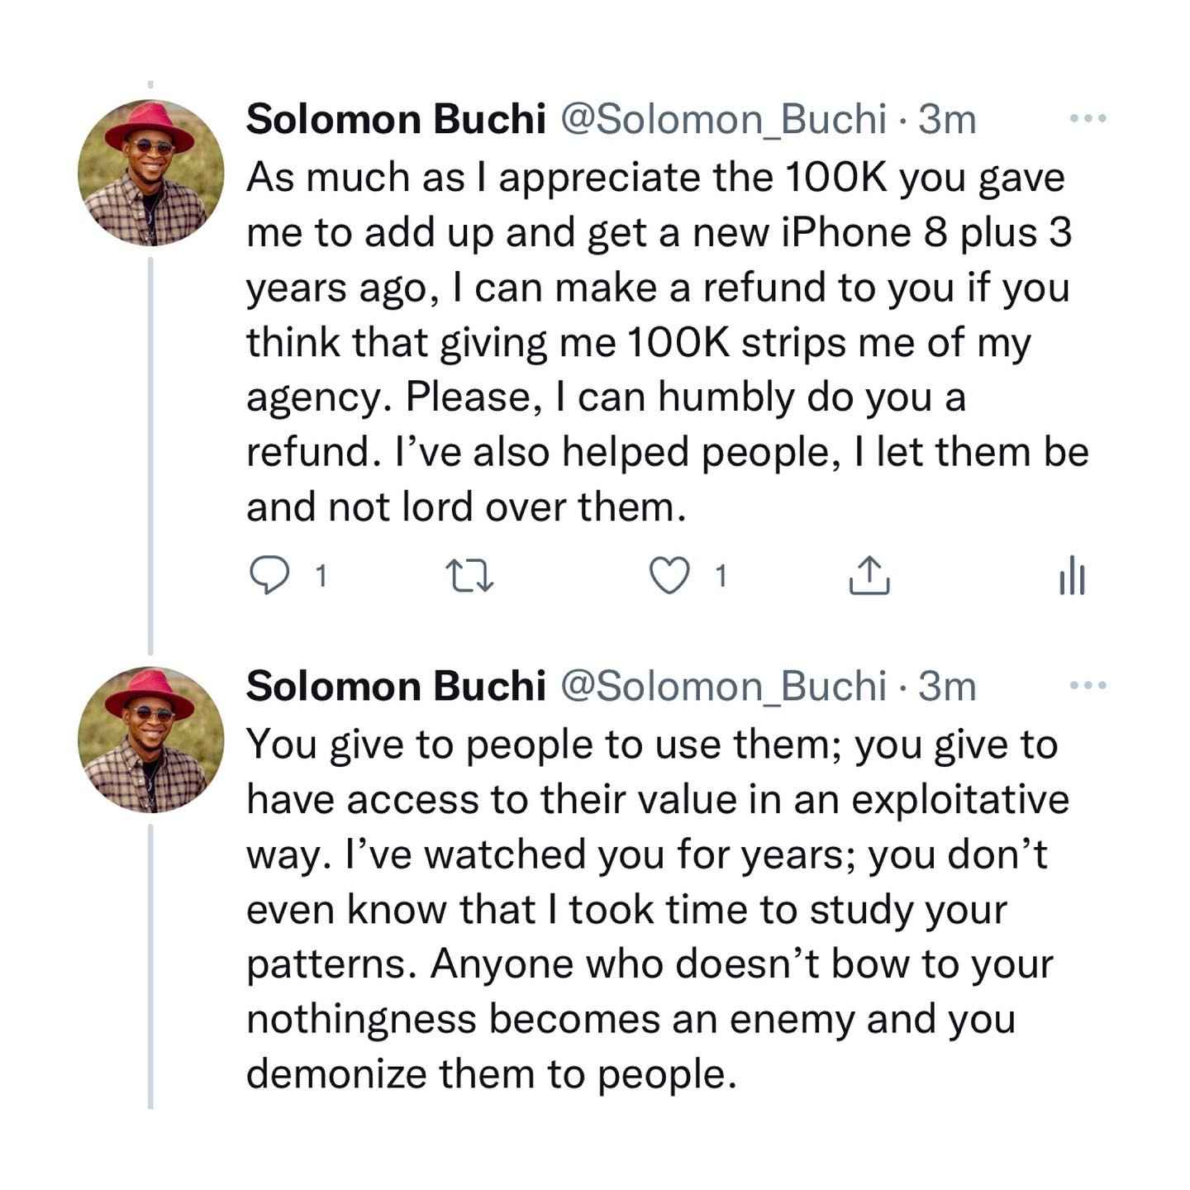This screenshot has width=1190, height=1190.
Task: Open the first tweet's 3m timestamp
Action: pyautogui.click(x=948, y=120)
